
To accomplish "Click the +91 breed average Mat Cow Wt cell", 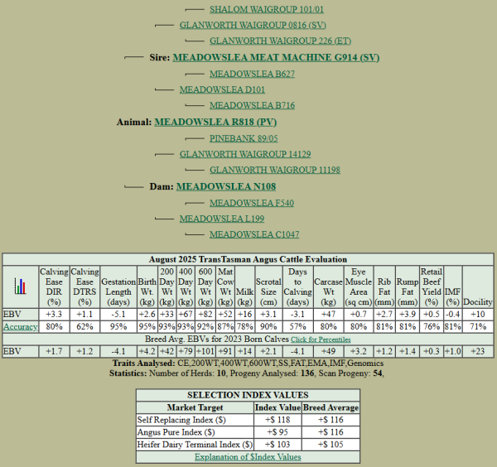I will pyautogui.click(x=225, y=352).
